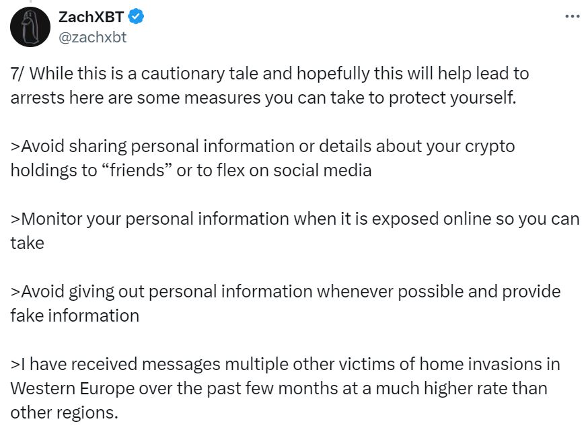
Task: Click the blue verified checkmark badge
Action: coord(136,17)
